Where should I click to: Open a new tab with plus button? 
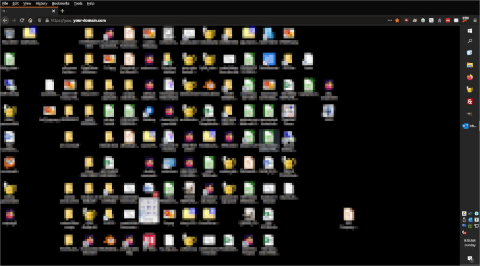click(62, 11)
